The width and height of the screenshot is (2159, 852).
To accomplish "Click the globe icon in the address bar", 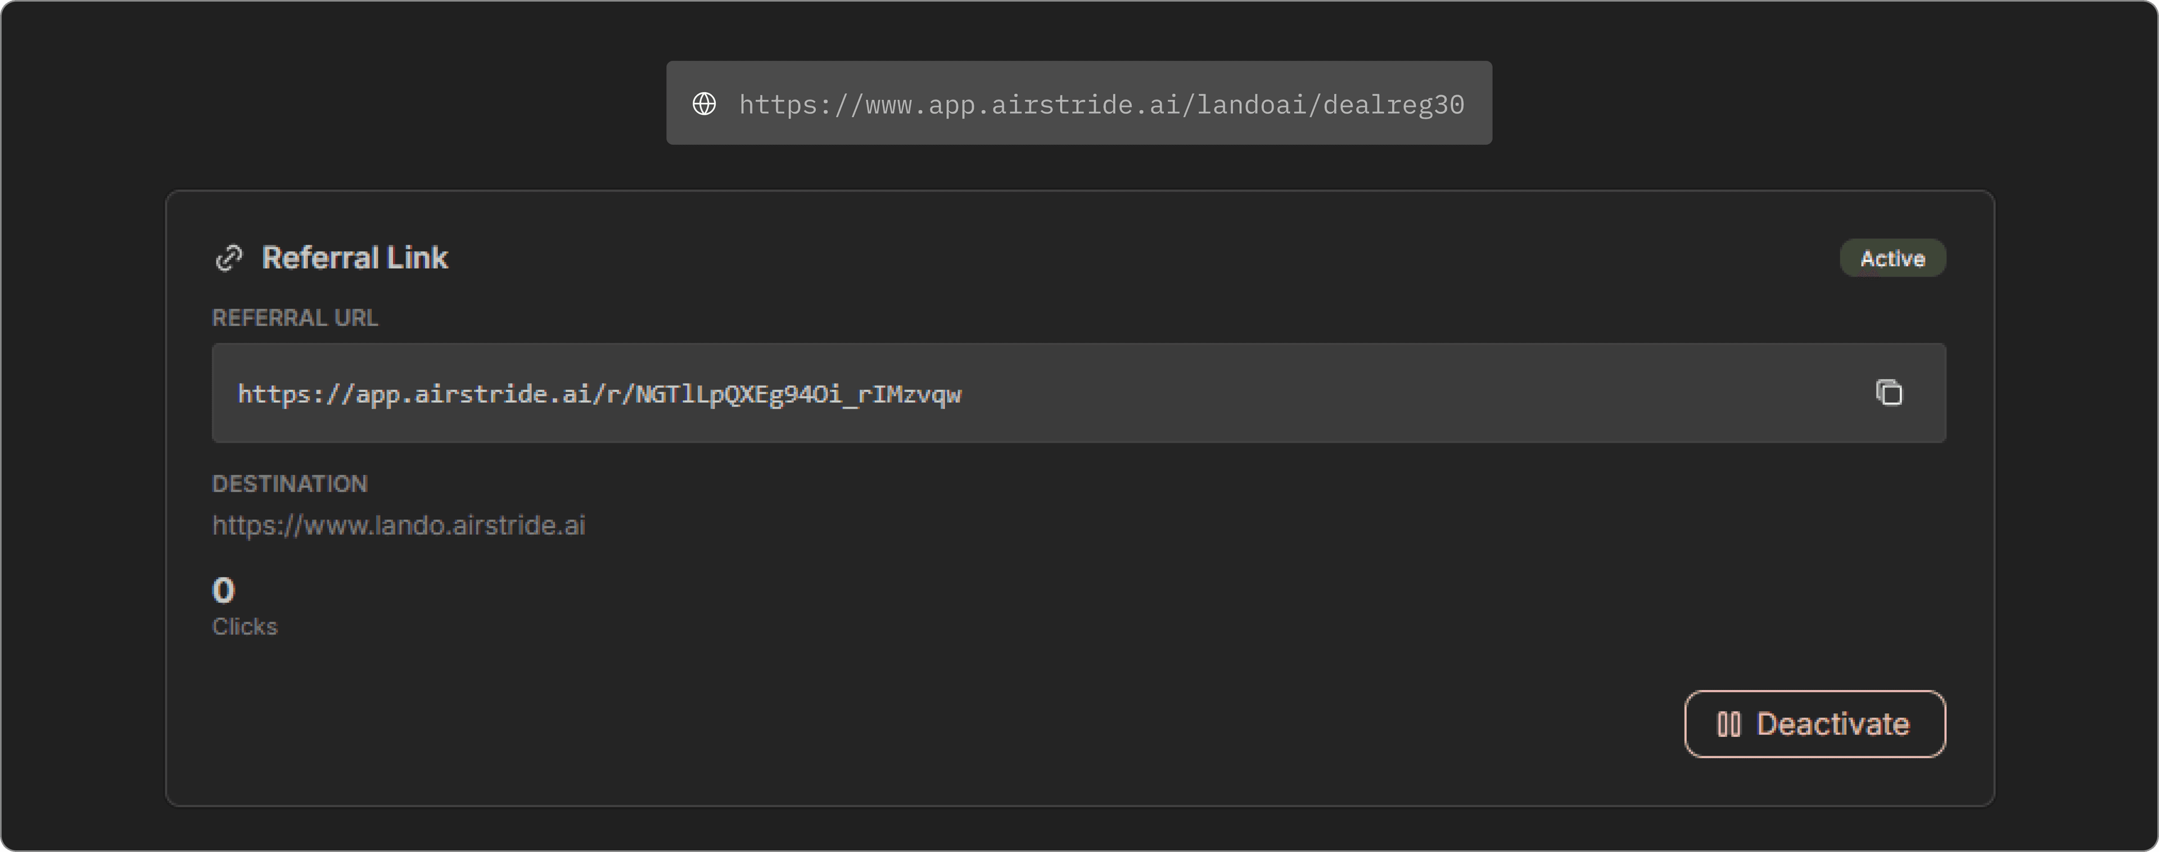I will 704,104.
